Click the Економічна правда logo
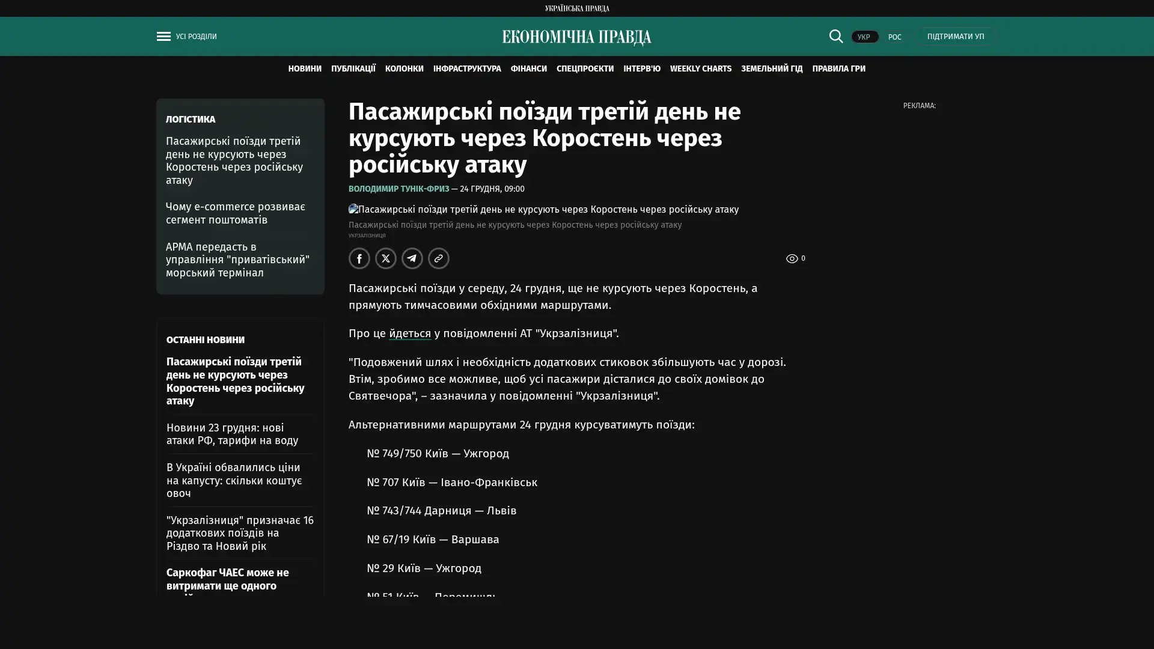The height and width of the screenshot is (649, 1154). tap(576, 37)
